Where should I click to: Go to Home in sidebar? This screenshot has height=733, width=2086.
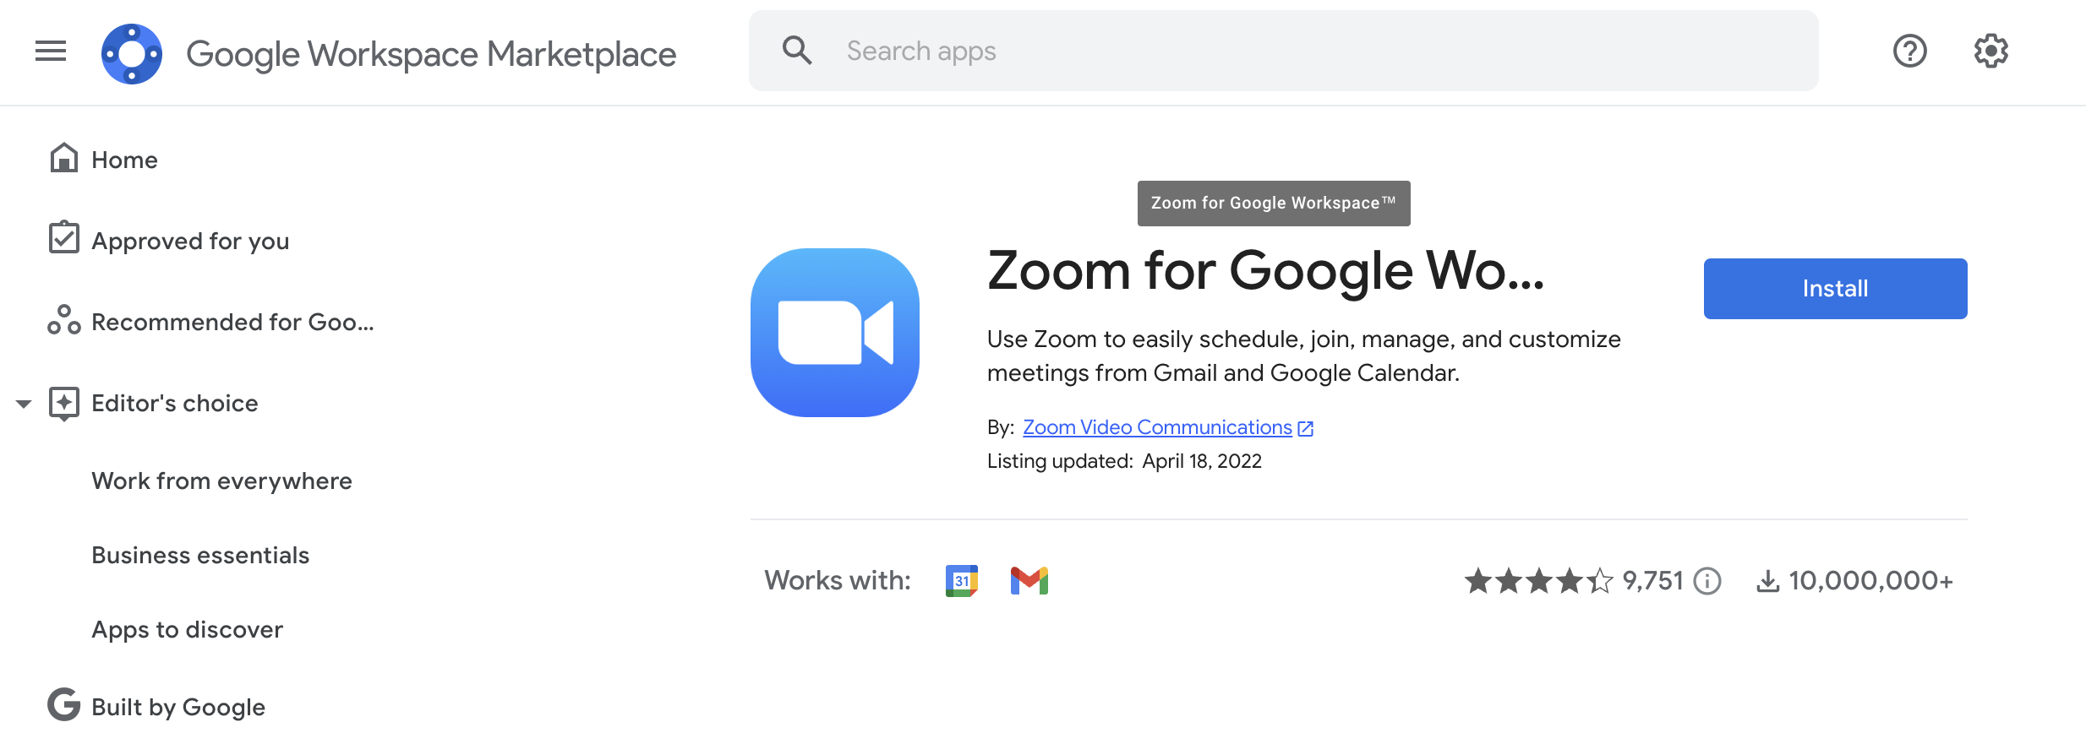124,160
